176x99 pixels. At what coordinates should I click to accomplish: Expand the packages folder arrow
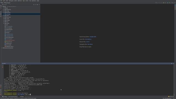[x=4, y=14]
